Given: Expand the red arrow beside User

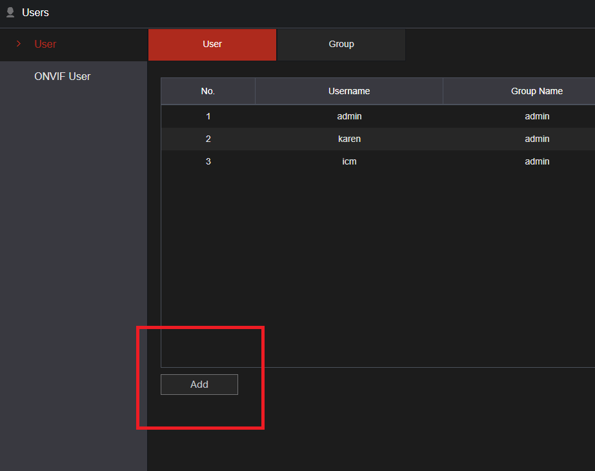Looking at the screenshot, I should [17, 44].
